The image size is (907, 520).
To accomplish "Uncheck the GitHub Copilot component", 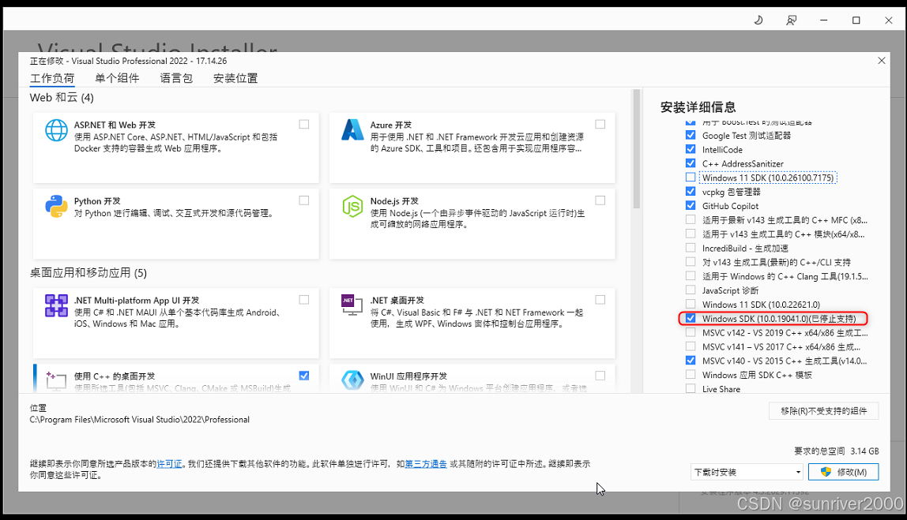I will click(691, 205).
